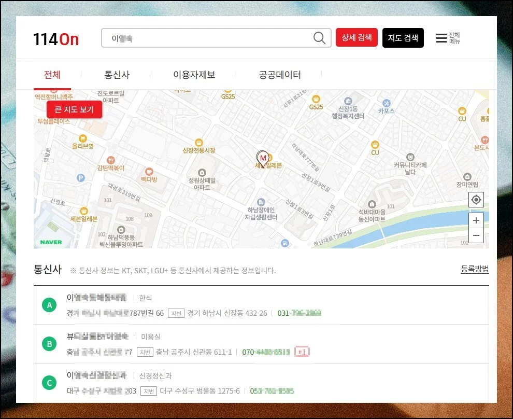Click the current location target icon
Screen dimensions: 513x419
coord(476,200)
